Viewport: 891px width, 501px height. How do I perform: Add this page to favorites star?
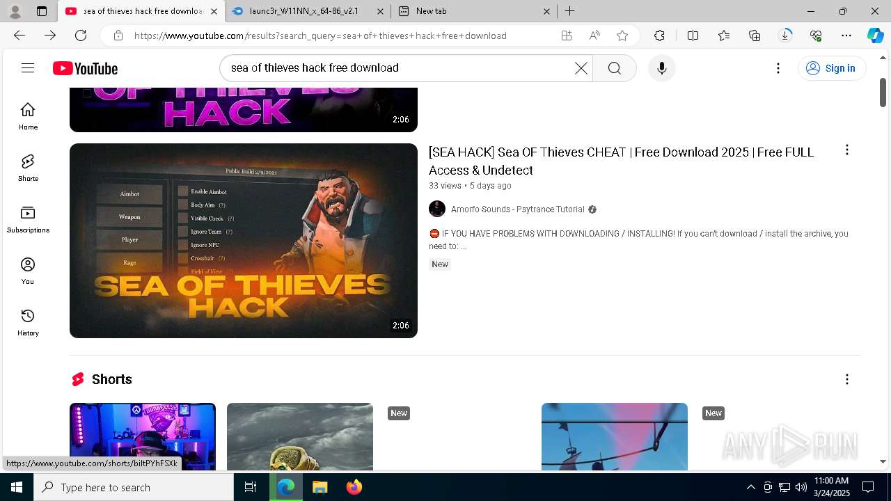[x=622, y=35]
